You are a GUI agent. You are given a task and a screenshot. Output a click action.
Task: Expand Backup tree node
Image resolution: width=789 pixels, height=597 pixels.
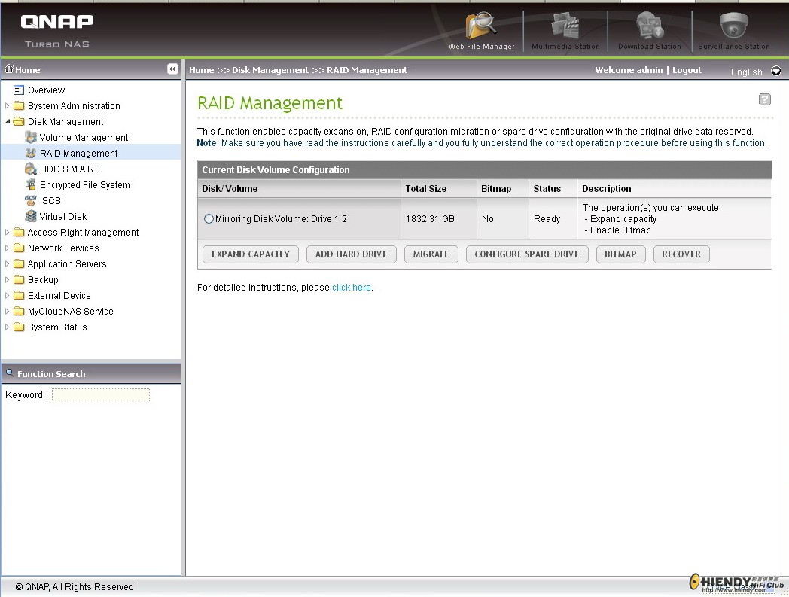pos(7,279)
